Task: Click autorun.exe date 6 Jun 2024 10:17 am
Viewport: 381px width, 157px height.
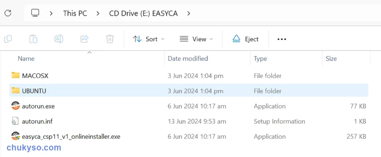Action: [197, 106]
